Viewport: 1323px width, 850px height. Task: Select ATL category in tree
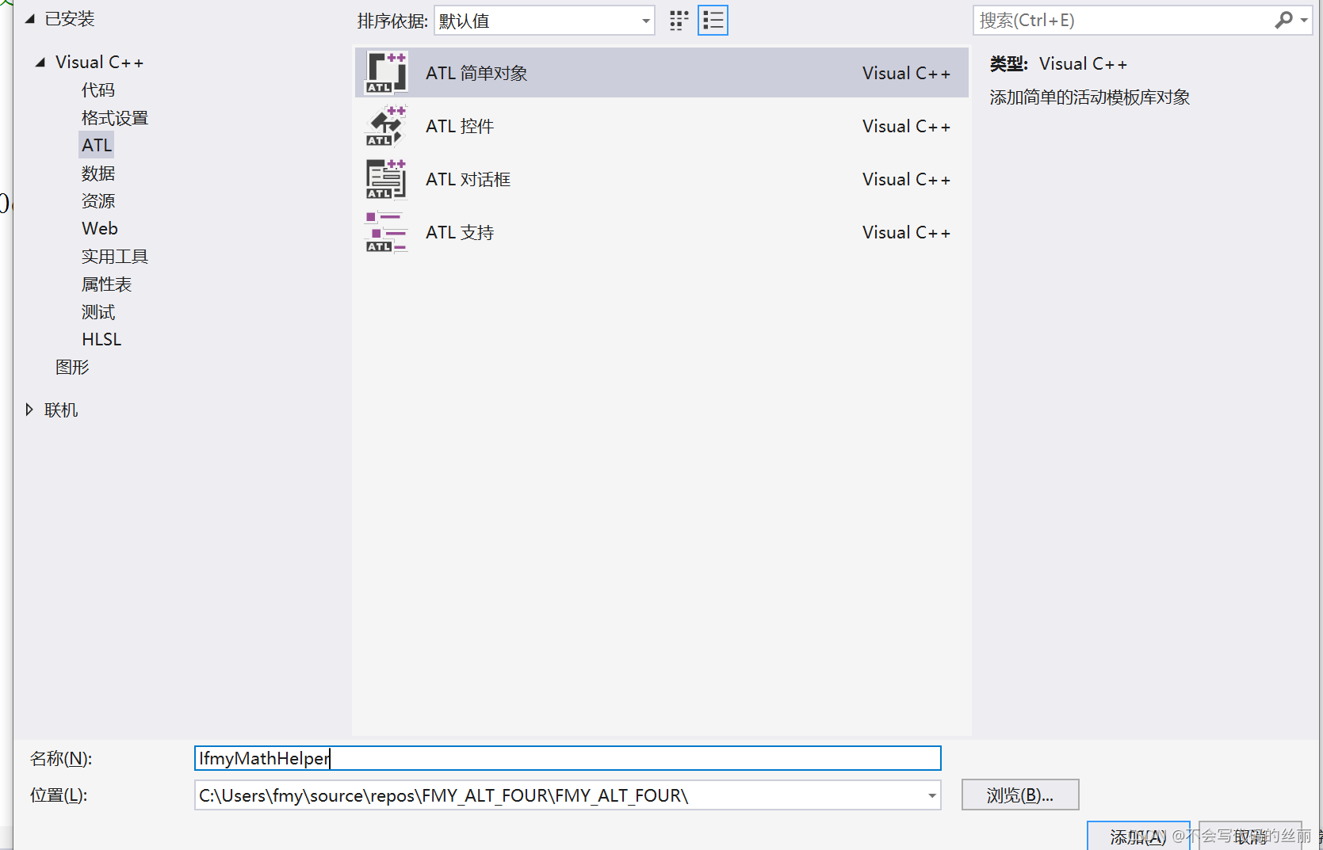coord(97,145)
